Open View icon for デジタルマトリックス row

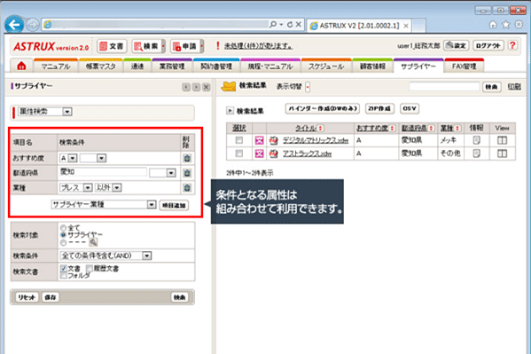click(x=502, y=140)
